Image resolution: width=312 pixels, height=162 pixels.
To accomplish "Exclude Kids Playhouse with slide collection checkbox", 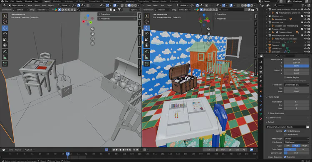I will pos(302,36).
